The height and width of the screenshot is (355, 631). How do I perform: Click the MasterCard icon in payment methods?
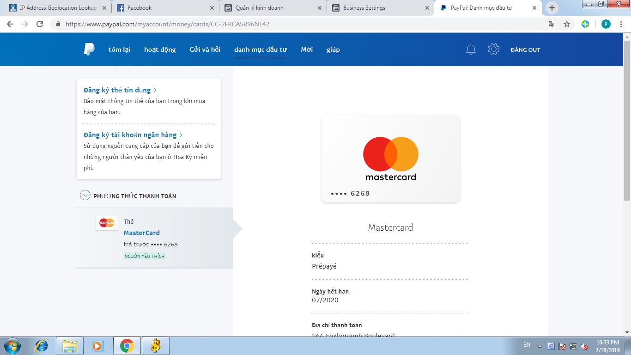[x=107, y=223]
